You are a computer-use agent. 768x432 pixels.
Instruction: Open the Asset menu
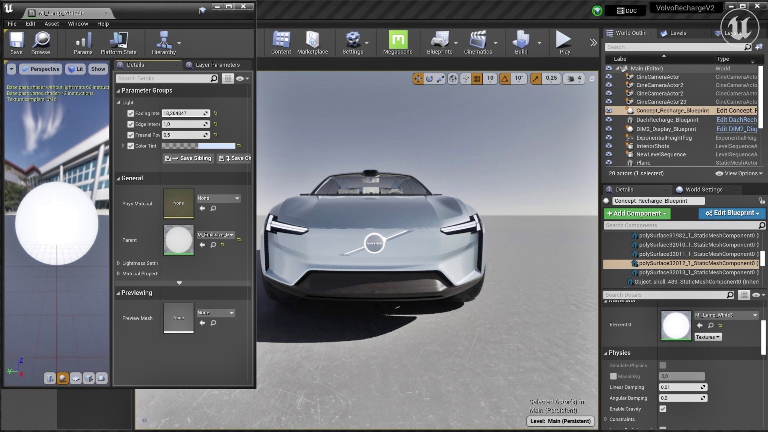tap(52, 24)
